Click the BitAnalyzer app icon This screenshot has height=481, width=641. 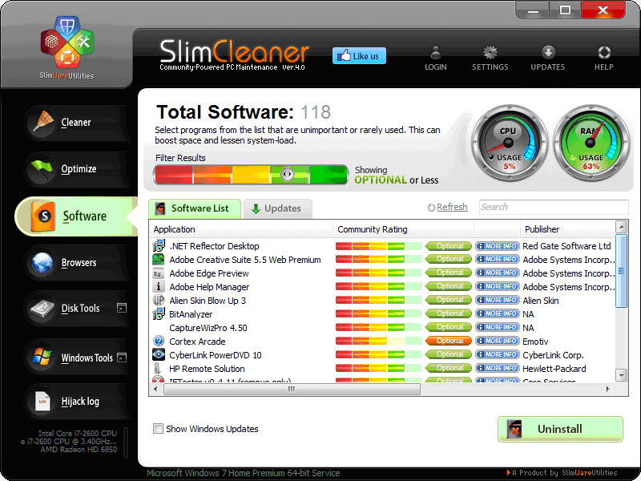point(159,314)
